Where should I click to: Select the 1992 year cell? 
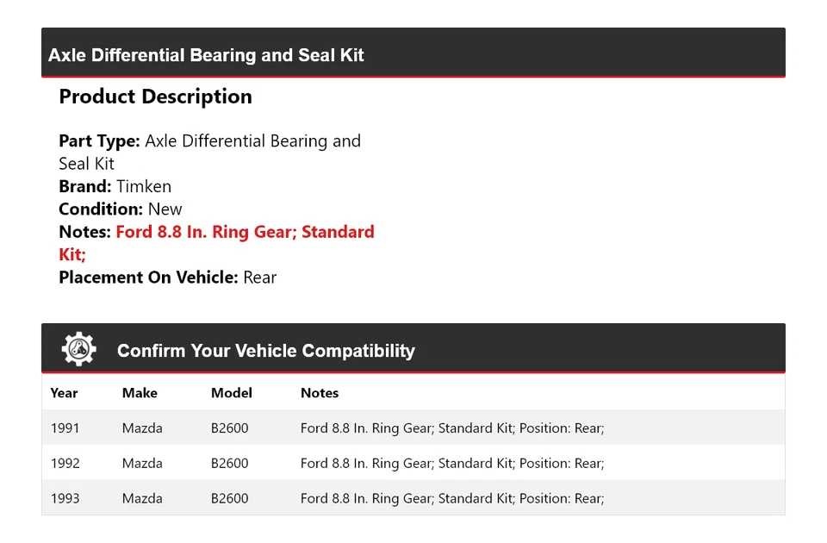pyautogui.click(x=65, y=464)
